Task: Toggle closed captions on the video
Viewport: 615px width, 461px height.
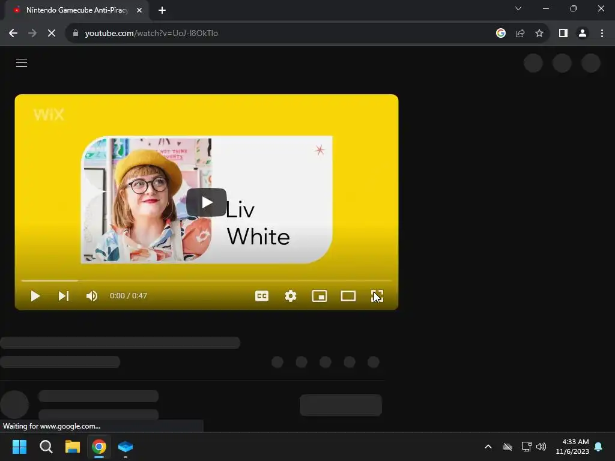Action: [x=262, y=296]
